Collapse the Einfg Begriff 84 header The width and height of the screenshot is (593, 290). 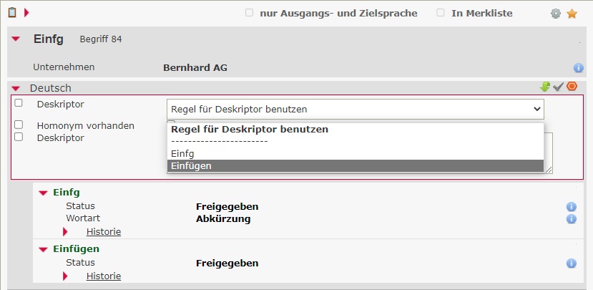16,39
